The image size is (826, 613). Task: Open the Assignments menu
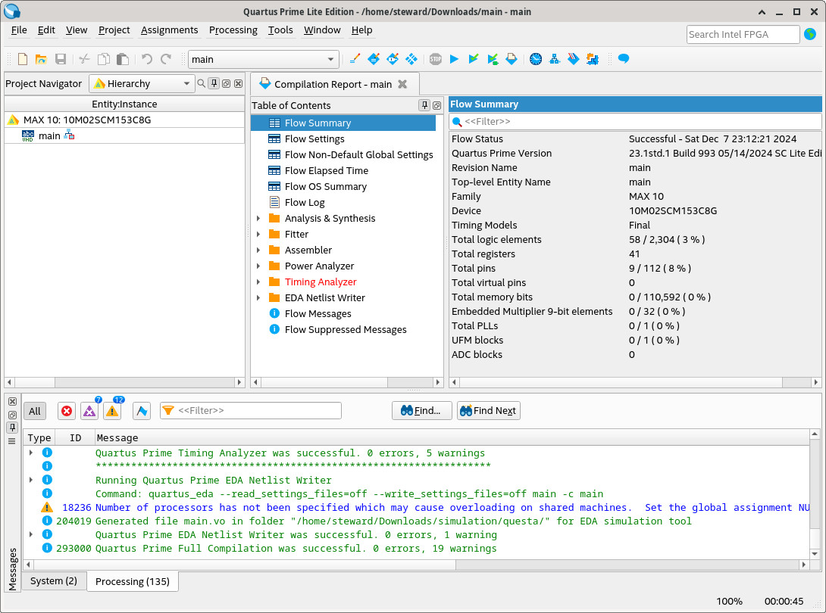tap(169, 30)
